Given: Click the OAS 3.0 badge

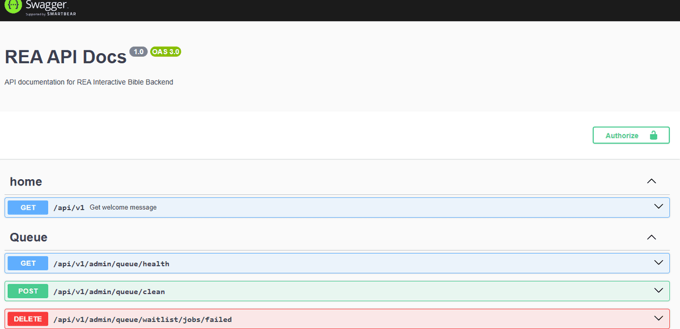Looking at the screenshot, I should [165, 51].
